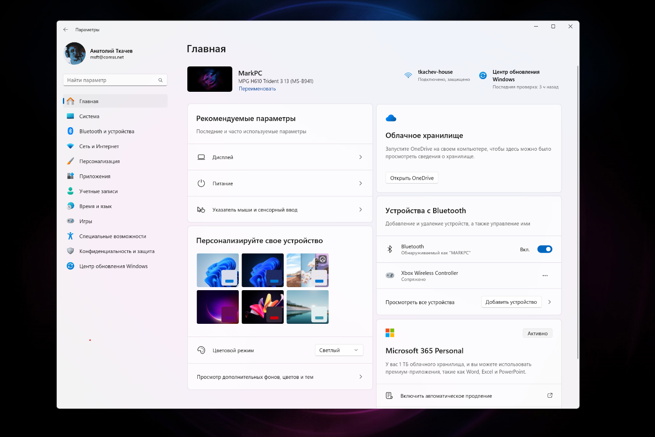This screenshot has width=655, height=437.
Task: Open Центр обновления Windows in sidebar
Action: [x=115, y=266]
